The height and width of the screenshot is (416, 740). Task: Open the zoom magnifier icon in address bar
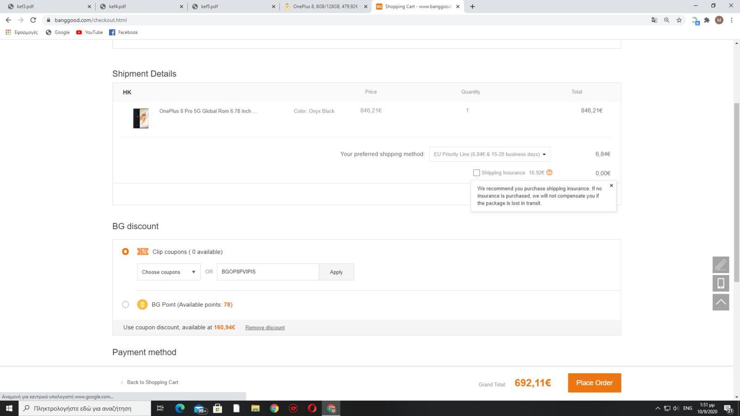pyautogui.click(x=666, y=20)
